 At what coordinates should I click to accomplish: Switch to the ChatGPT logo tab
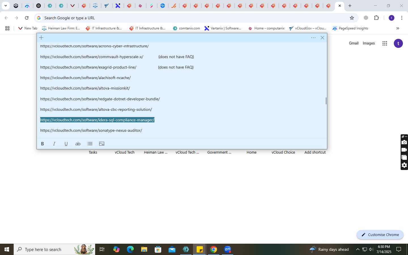(39, 6)
